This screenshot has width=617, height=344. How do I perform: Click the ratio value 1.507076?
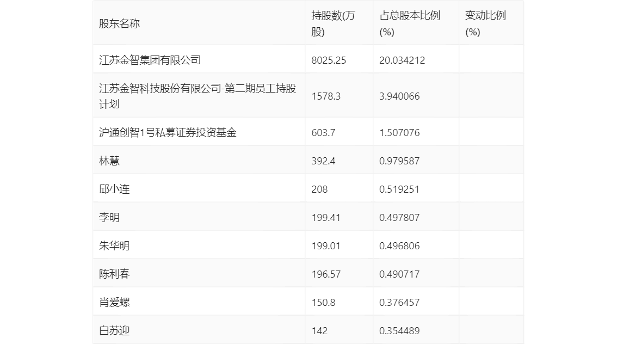[399, 133]
